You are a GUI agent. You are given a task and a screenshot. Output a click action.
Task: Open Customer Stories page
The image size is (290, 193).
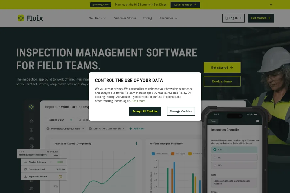[125, 18]
